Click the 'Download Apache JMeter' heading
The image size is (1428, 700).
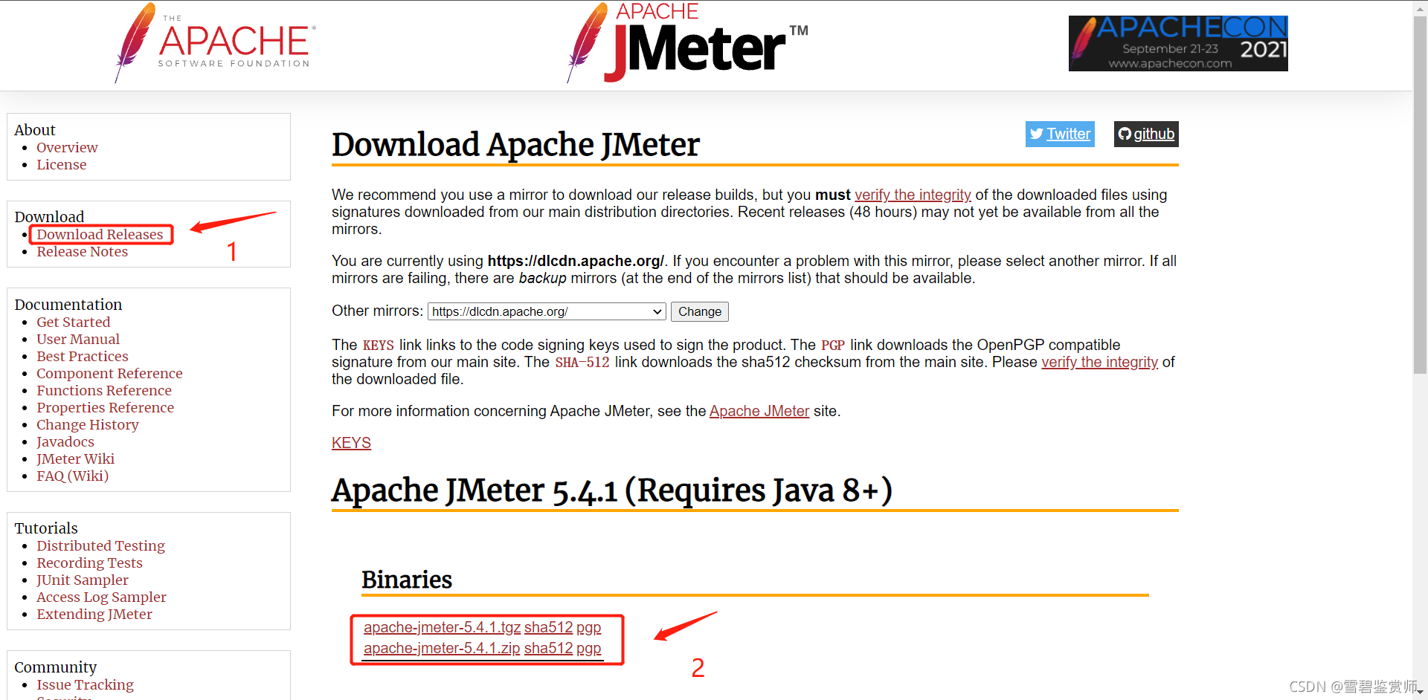click(x=515, y=144)
